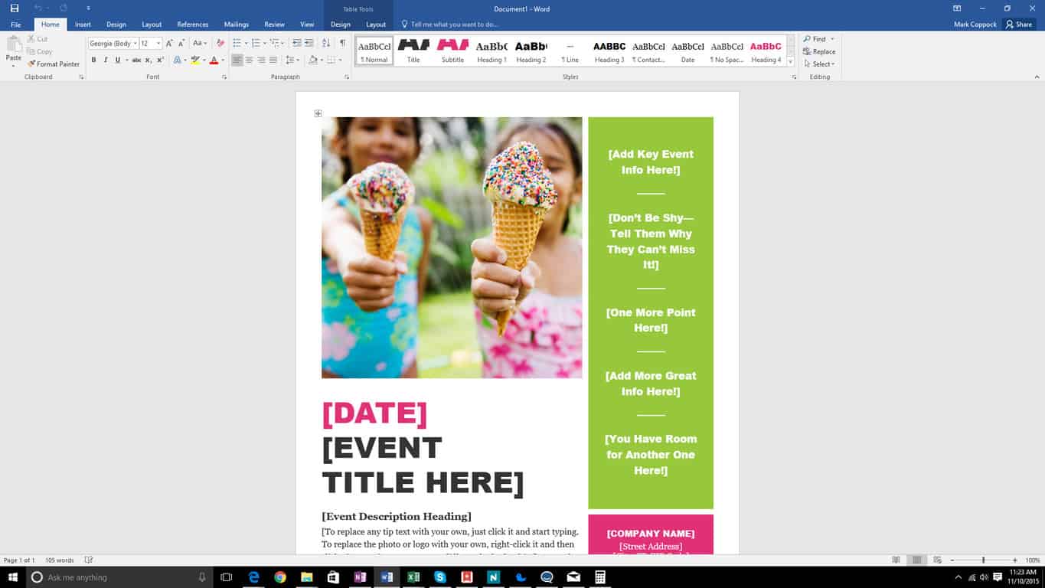
Task: Click the Sort button in Paragraph group
Action: click(x=326, y=44)
